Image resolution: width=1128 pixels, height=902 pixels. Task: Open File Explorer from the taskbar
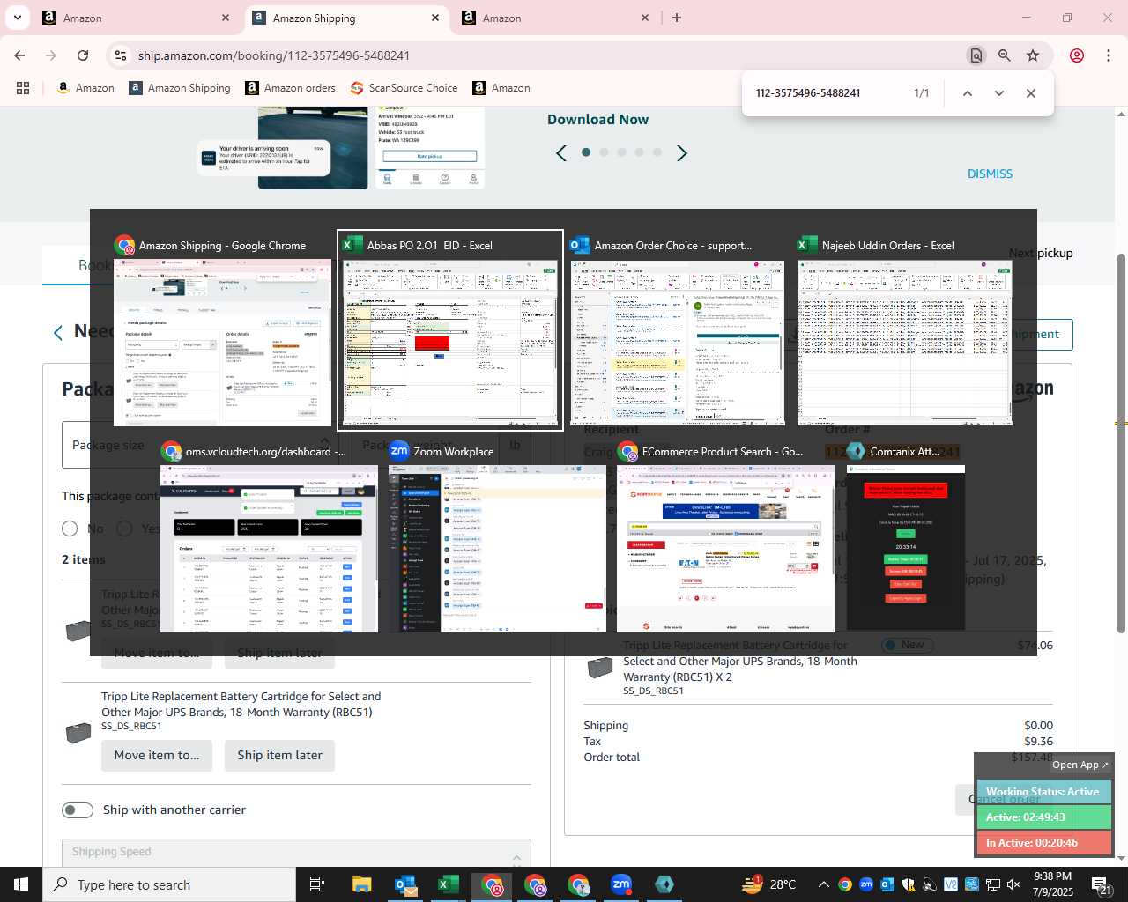[361, 884]
